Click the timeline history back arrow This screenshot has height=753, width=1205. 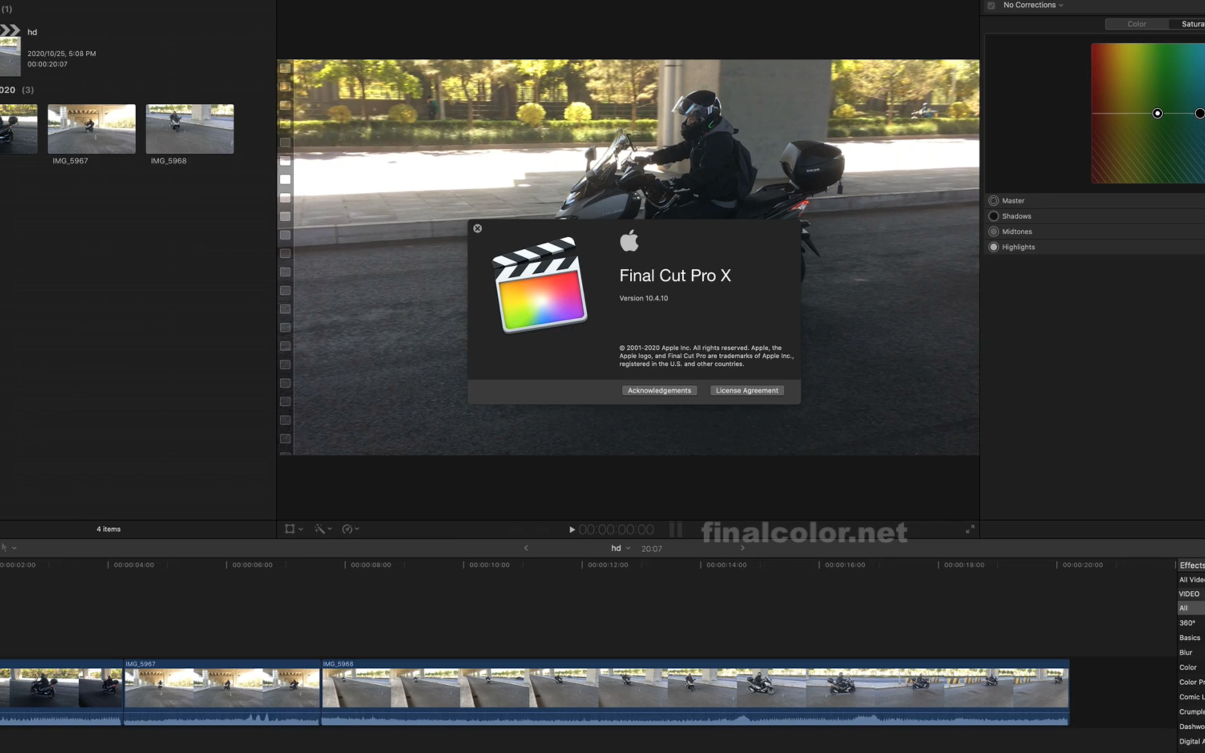(x=526, y=548)
